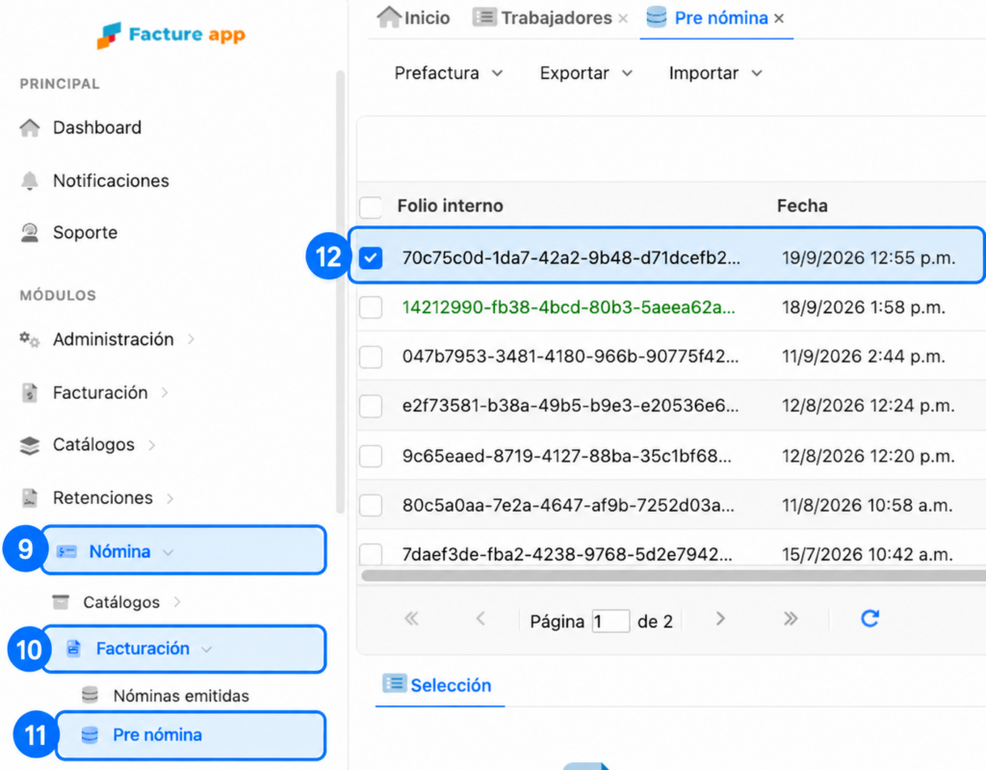This screenshot has height=770, width=986.
Task: Toggle the select-all checkbox in table header
Action: [x=371, y=206]
